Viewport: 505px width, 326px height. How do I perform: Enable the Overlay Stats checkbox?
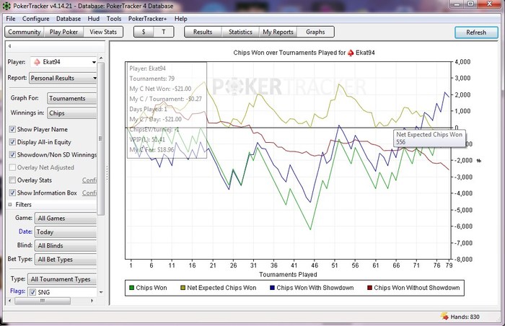pos(12,180)
